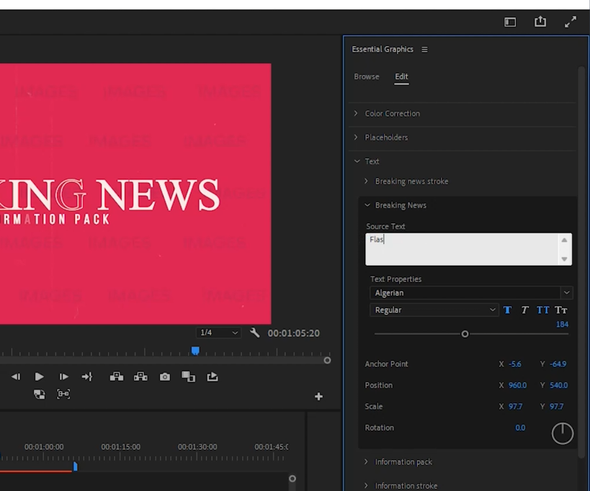Open the Essential Graphics panel menu
The image size is (590, 491).
point(424,50)
